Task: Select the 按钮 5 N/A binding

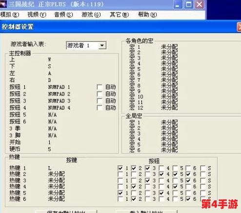Action: click(x=52, y=115)
